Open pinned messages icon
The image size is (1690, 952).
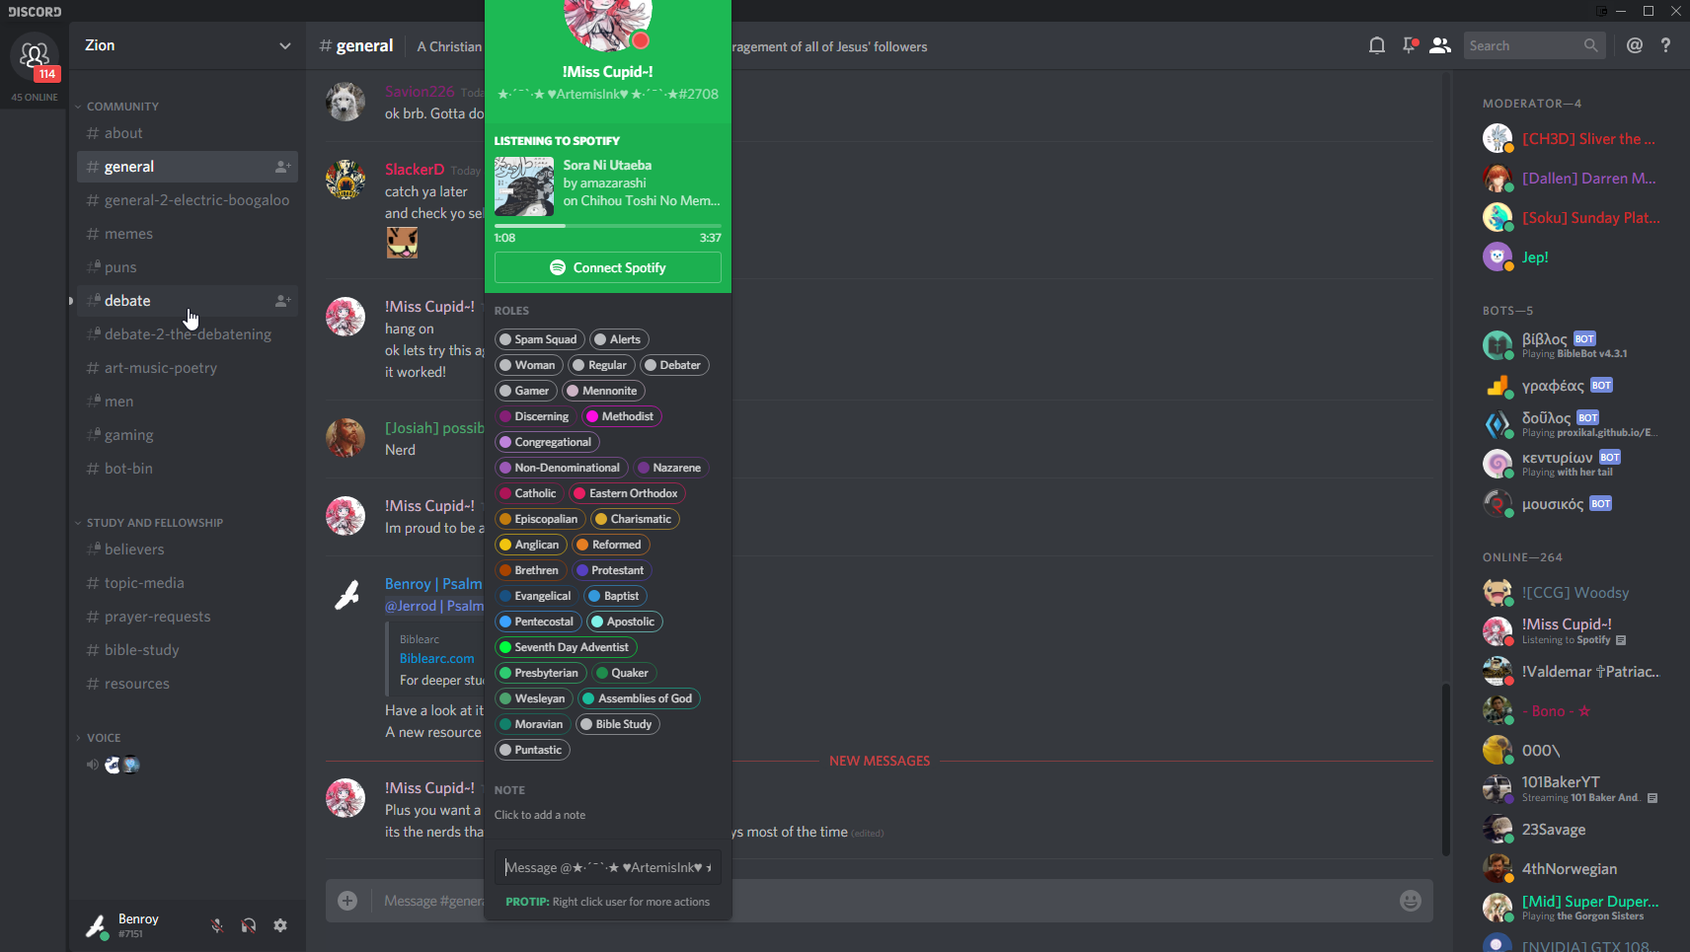(1409, 45)
